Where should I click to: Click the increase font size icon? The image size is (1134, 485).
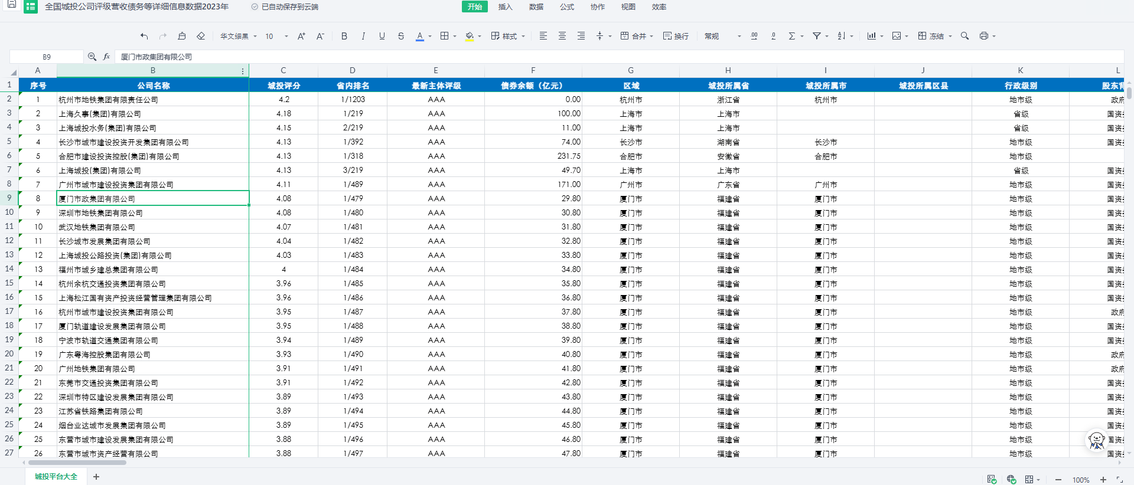pos(301,36)
